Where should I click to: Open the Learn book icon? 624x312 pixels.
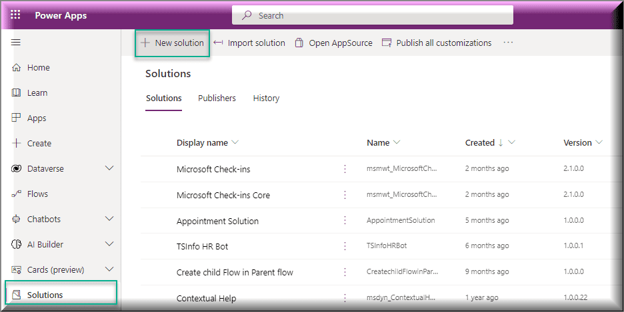[16, 93]
